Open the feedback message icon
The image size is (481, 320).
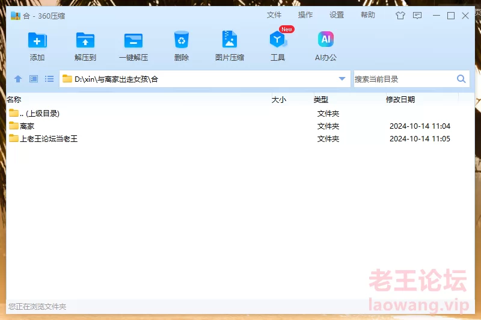[417, 16]
